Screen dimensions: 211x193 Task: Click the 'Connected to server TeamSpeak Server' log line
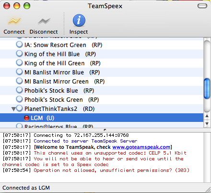(x=70, y=141)
